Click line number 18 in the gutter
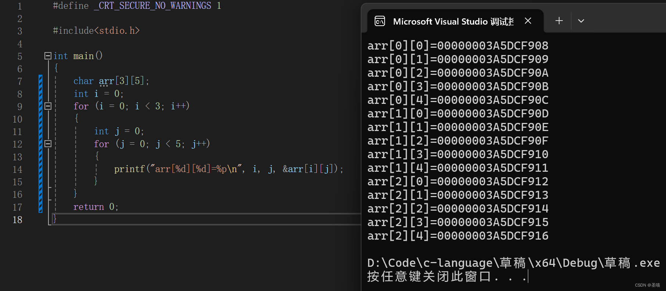 [x=17, y=219]
